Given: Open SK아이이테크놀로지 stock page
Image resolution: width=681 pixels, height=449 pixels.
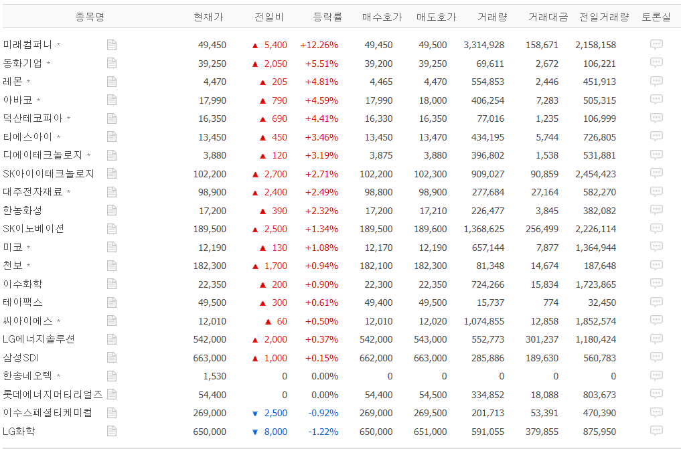Looking at the screenshot, I should click(x=48, y=173).
